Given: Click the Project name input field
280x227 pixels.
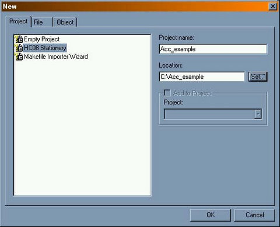Looking at the screenshot, I should 213,49.
